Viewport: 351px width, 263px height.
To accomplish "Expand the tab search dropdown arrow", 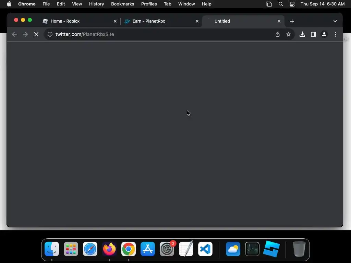I will (x=335, y=21).
